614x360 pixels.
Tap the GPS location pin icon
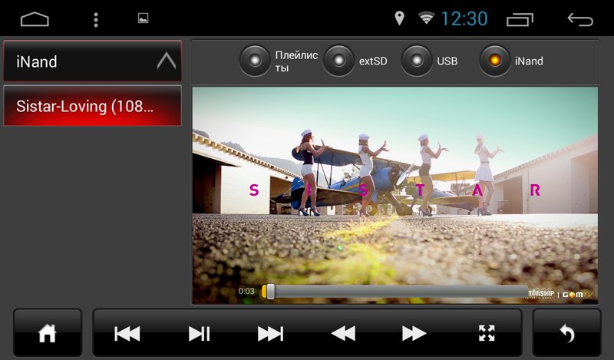tap(399, 18)
